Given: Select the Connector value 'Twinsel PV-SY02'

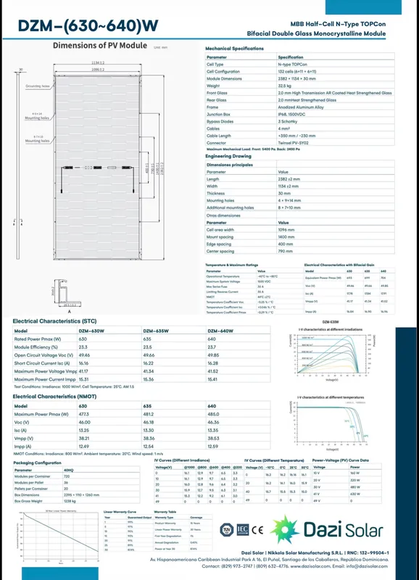Looking at the screenshot, I should coord(293,143).
